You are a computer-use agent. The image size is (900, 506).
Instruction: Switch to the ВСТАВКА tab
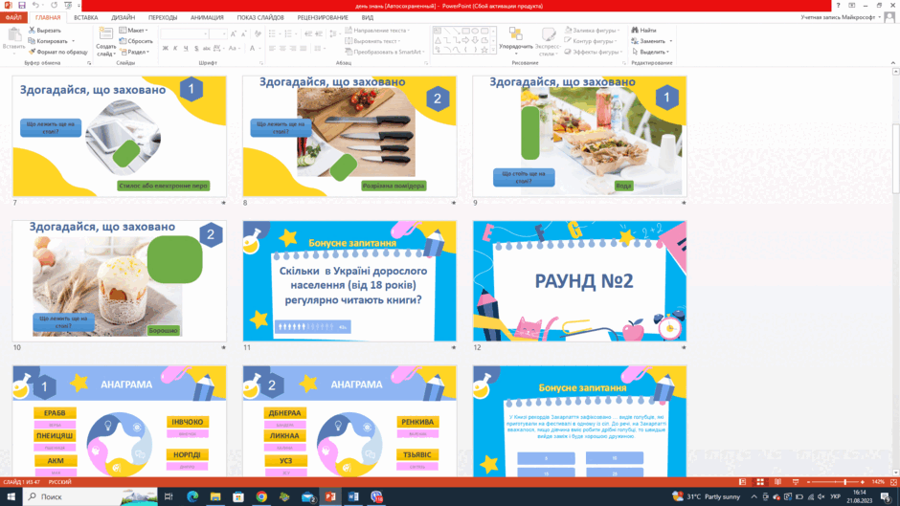pos(85,17)
